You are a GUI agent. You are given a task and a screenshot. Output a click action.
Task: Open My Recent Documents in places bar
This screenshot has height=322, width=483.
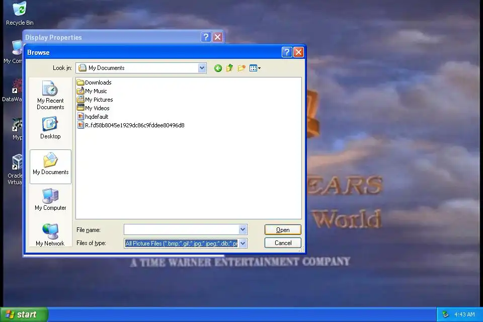(50, 95)
